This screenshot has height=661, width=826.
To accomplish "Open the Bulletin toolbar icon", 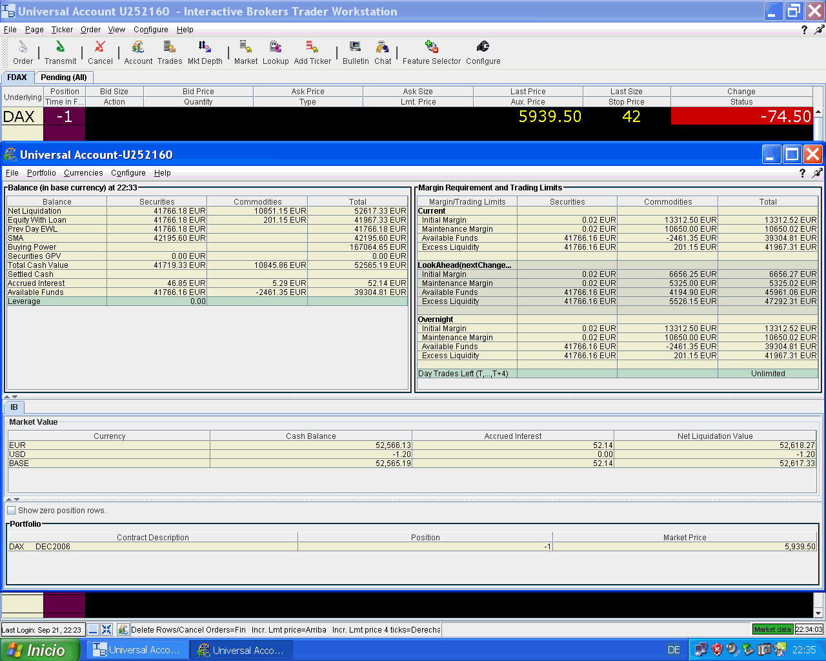I will 356,52.
